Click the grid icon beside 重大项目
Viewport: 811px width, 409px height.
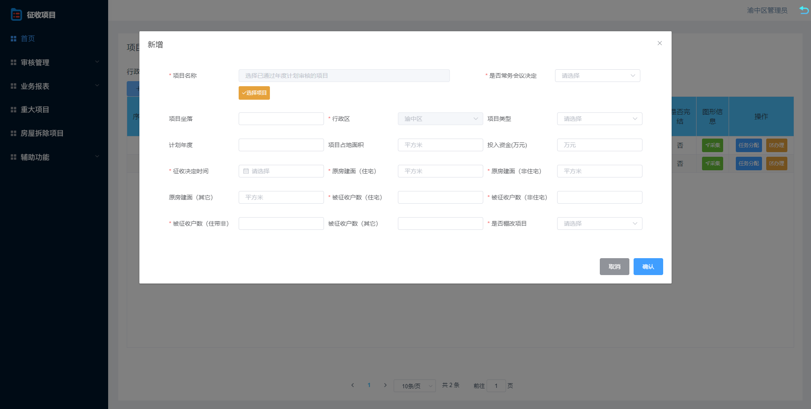click(14, 110)
